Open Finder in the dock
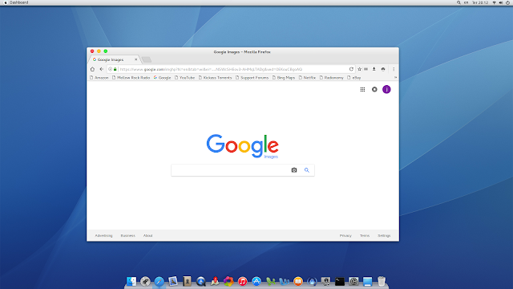 click(x=131, y=281)
